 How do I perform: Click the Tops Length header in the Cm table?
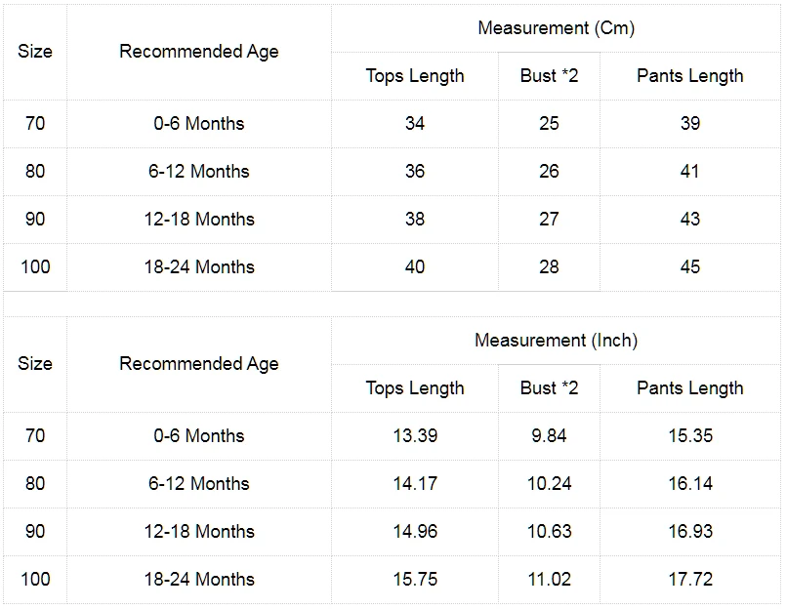(415, 76)
